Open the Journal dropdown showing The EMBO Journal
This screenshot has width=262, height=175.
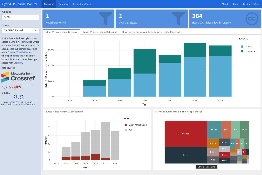coord(20,30)
